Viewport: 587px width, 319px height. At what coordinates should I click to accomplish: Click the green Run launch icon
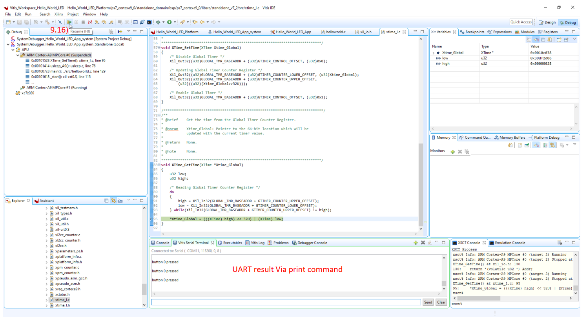(x=169, y=22)
